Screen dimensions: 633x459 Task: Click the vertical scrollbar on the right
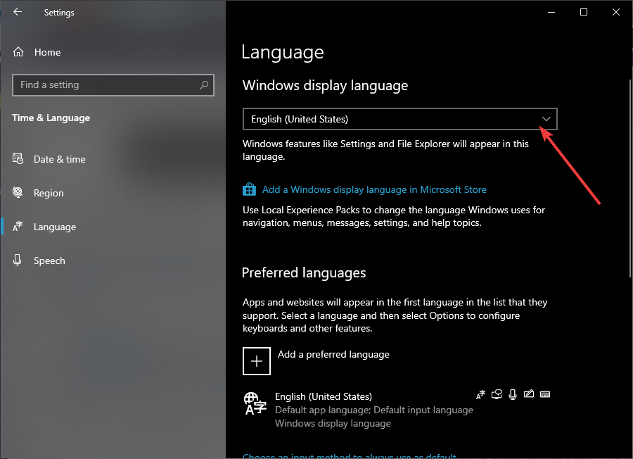tap(630, 178)
